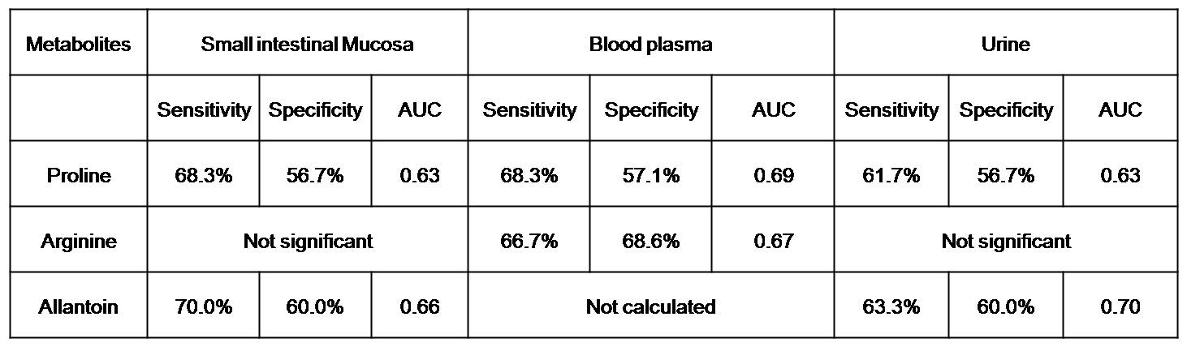Click Arginine blood plasma AUC 0.67
Viewport: 1187px width, 347px height.
pos(773,242)
